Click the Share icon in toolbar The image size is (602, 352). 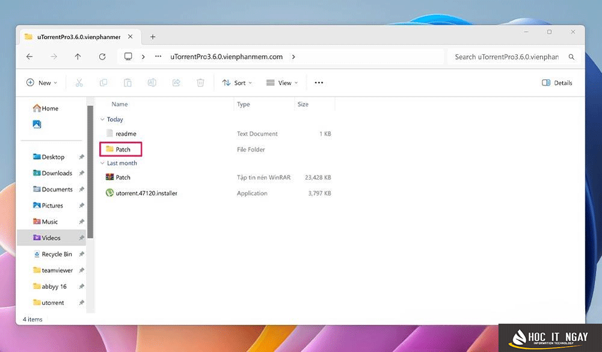tap(176, 82)
